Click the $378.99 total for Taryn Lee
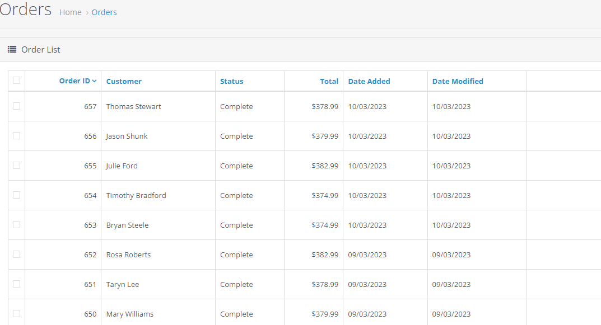This screenshot has height=325, width=601. [x=325, y=284]
